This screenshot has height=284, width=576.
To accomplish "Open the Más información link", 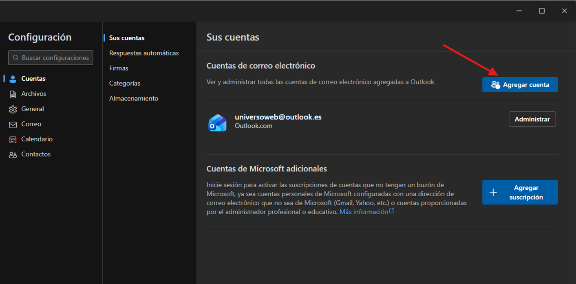I will tap(364, 212).
